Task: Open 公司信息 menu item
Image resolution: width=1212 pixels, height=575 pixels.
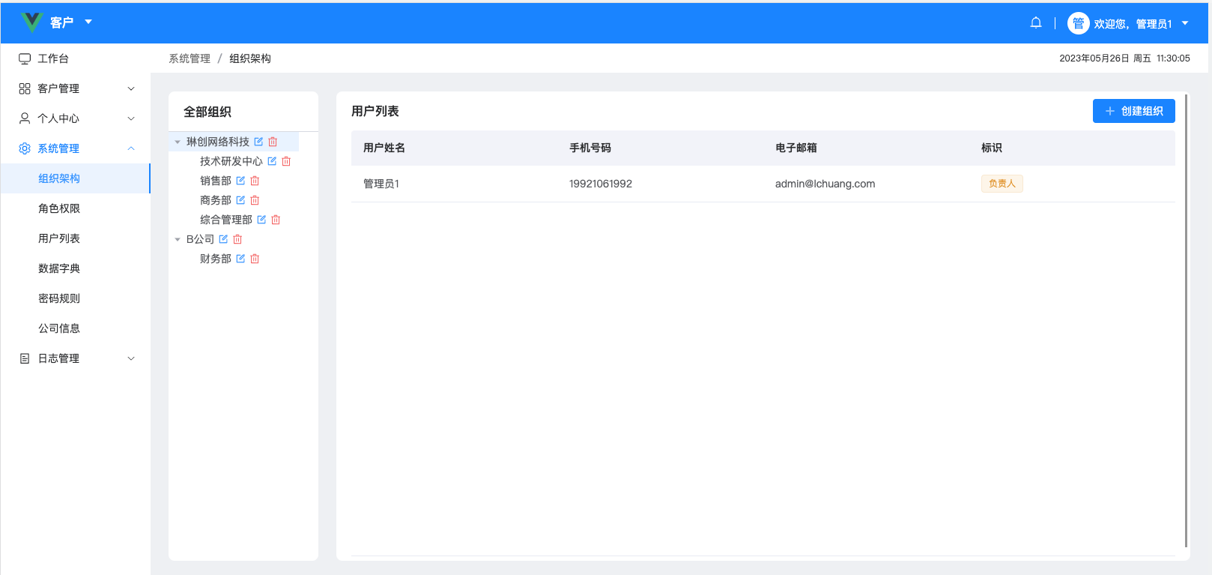Action: (x=76, y=328)
